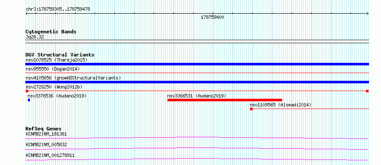Open KCNMB2|NM_181361 transcript label
Viewport: 381px width, 165px height.
(x=46, y=134)
